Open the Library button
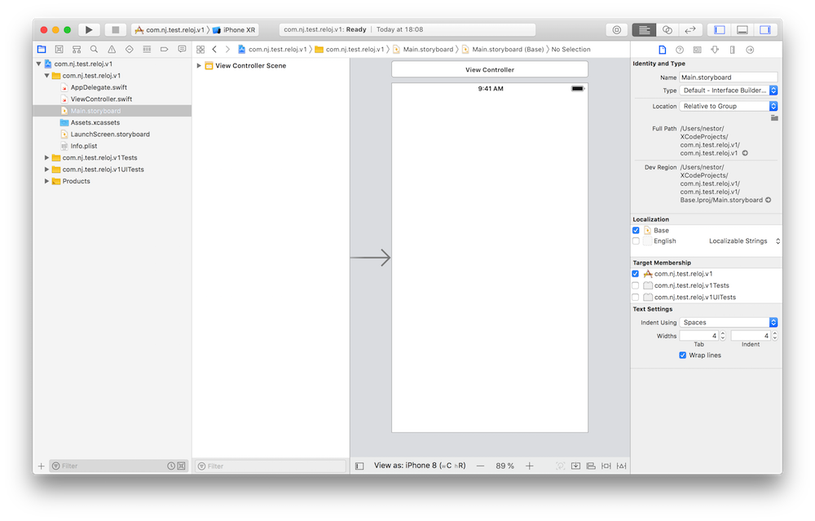Viewport: 815px width, 521px height. point(616,30)
